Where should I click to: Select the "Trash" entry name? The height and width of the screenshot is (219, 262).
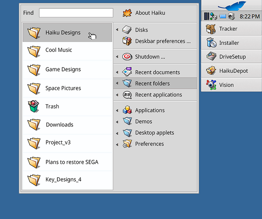tap(52, 107)
